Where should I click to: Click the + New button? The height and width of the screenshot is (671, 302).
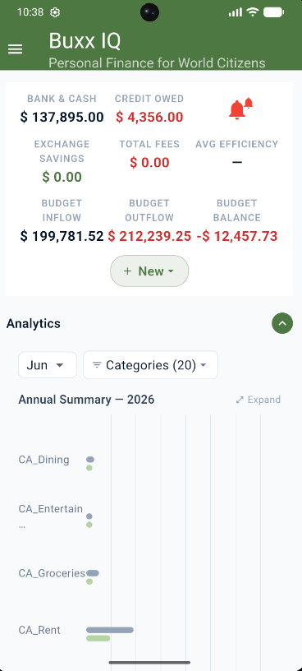[x=149, y=271]
